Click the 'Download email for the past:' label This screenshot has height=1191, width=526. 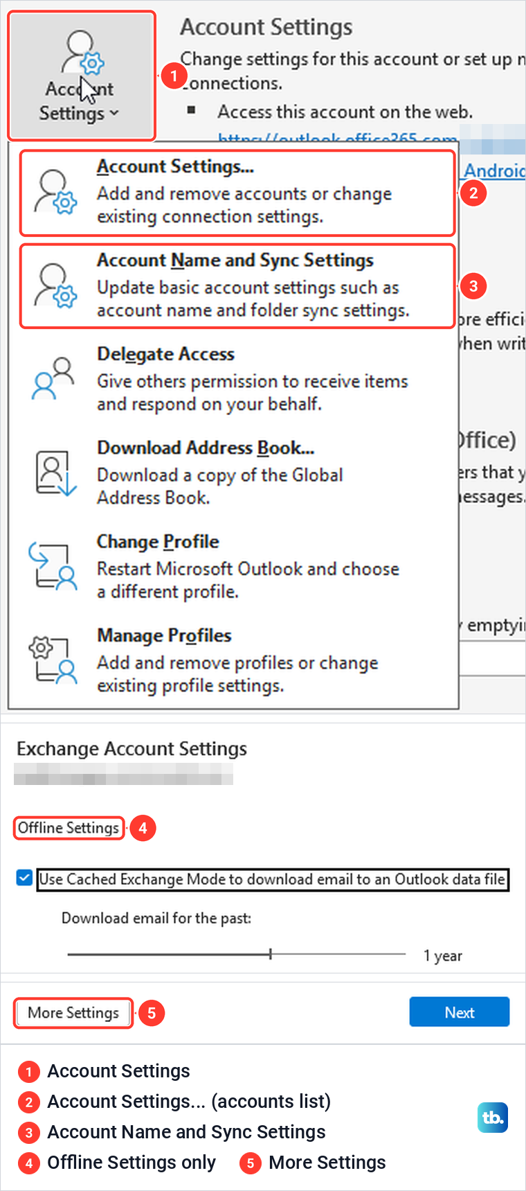(156, 918)
